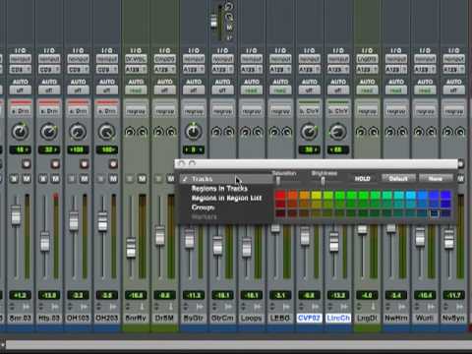The width and height of the screenshot is (472, 354).
Task: Solo the SnrRv track
Action: point(130,179)
